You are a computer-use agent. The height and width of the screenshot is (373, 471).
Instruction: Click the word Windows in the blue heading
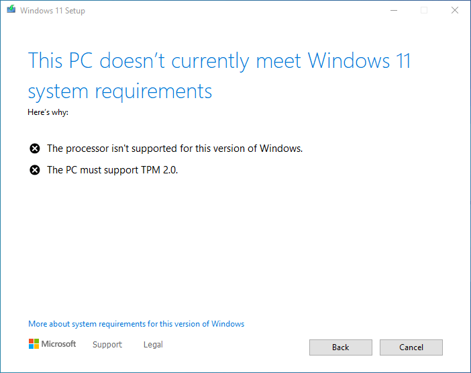[349, 60]
